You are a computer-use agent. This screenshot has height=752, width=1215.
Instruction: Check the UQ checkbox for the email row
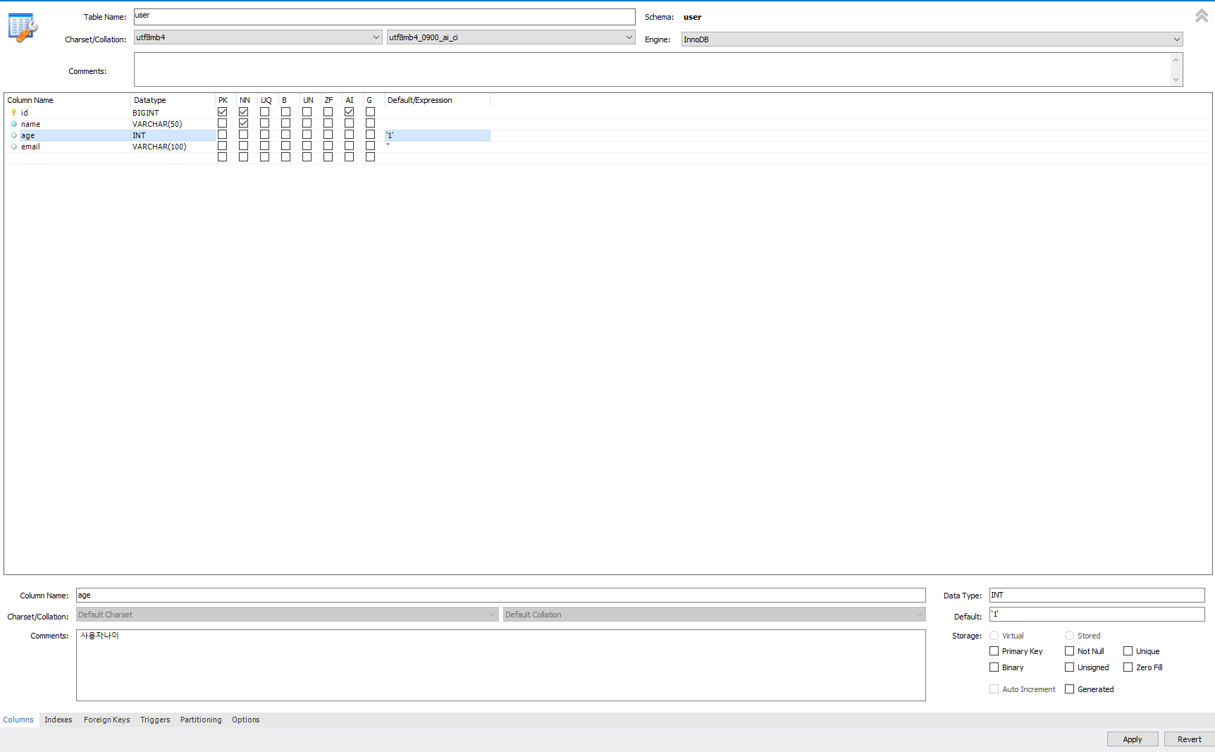point(265,145)
